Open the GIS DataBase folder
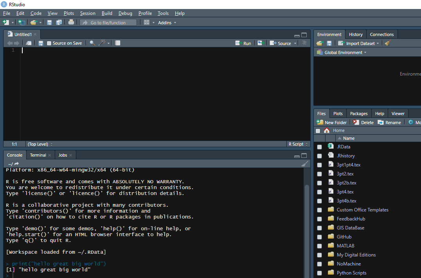This screenshot has width=421, height=278. point(351,228)
